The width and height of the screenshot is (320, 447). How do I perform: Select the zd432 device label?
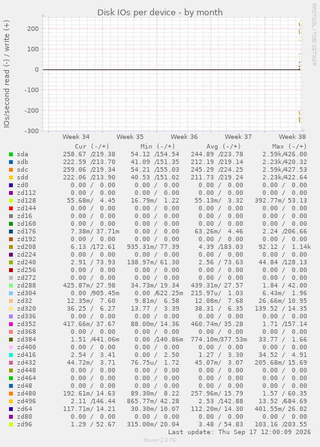click(x=26, y=363)
